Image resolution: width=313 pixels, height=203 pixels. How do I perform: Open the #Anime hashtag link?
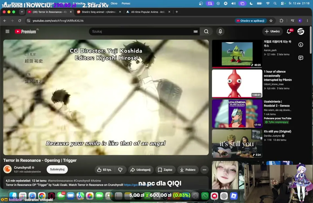[x=96, y=181]
